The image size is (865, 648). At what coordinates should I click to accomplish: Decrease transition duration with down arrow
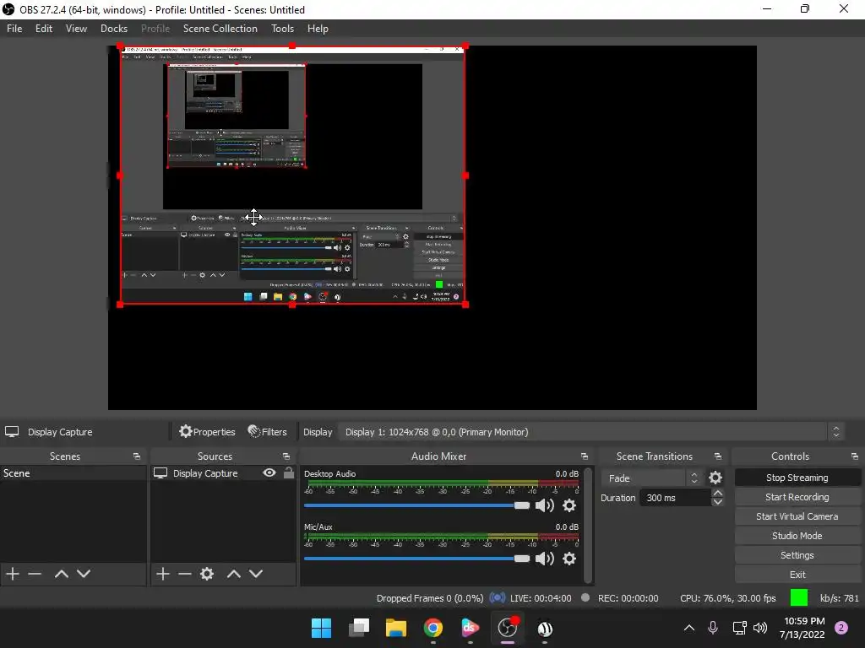pos(718,502)
